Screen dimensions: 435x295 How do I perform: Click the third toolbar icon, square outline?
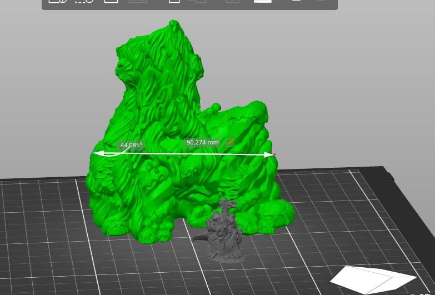point(111,2)
